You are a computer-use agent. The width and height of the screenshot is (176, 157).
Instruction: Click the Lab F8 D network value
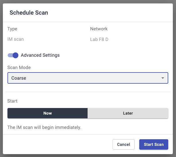(99, 40)
